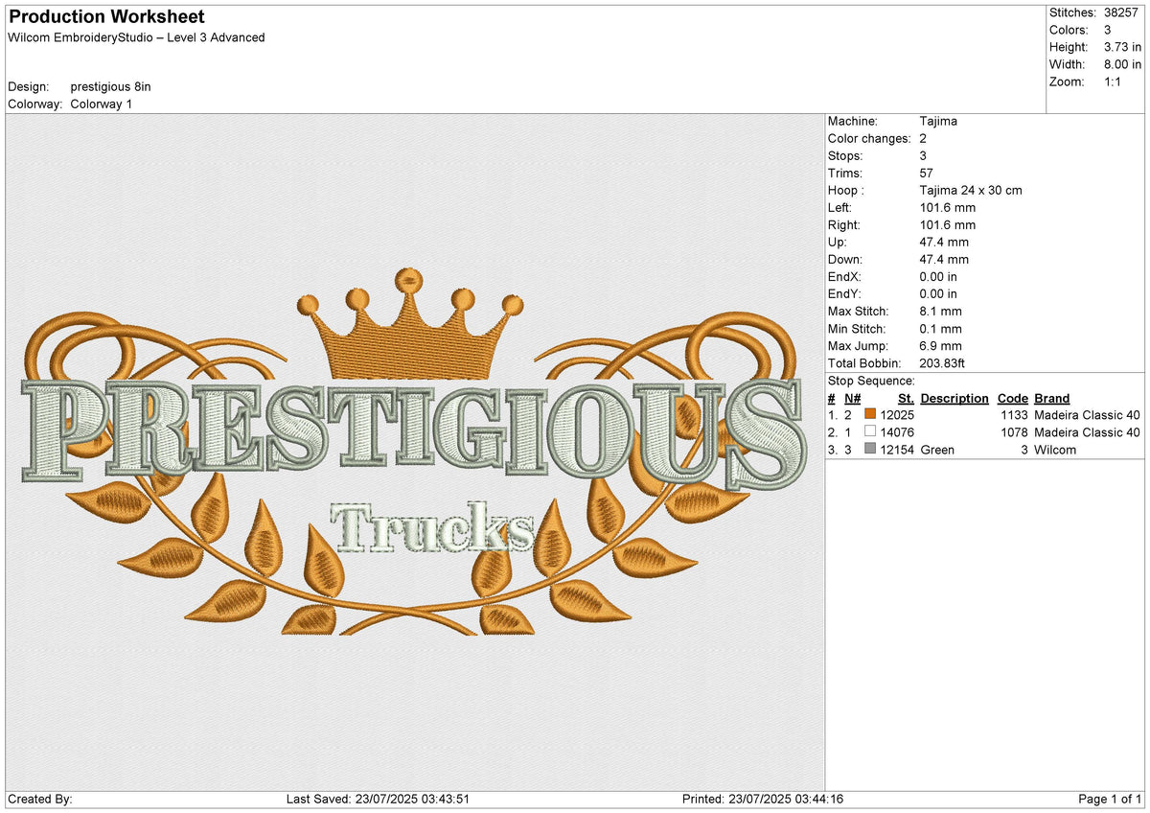Select the 'Colorway 1' value
1150x813 pixels.
[102, 104]
